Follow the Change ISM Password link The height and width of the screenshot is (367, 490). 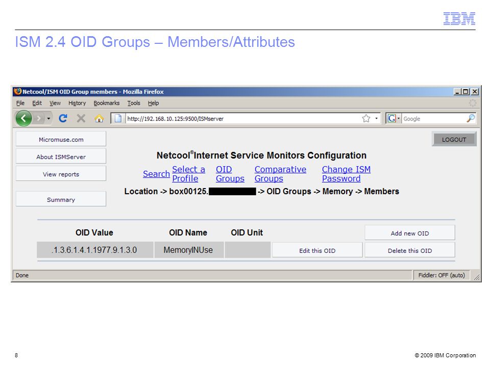click(346, 174)
